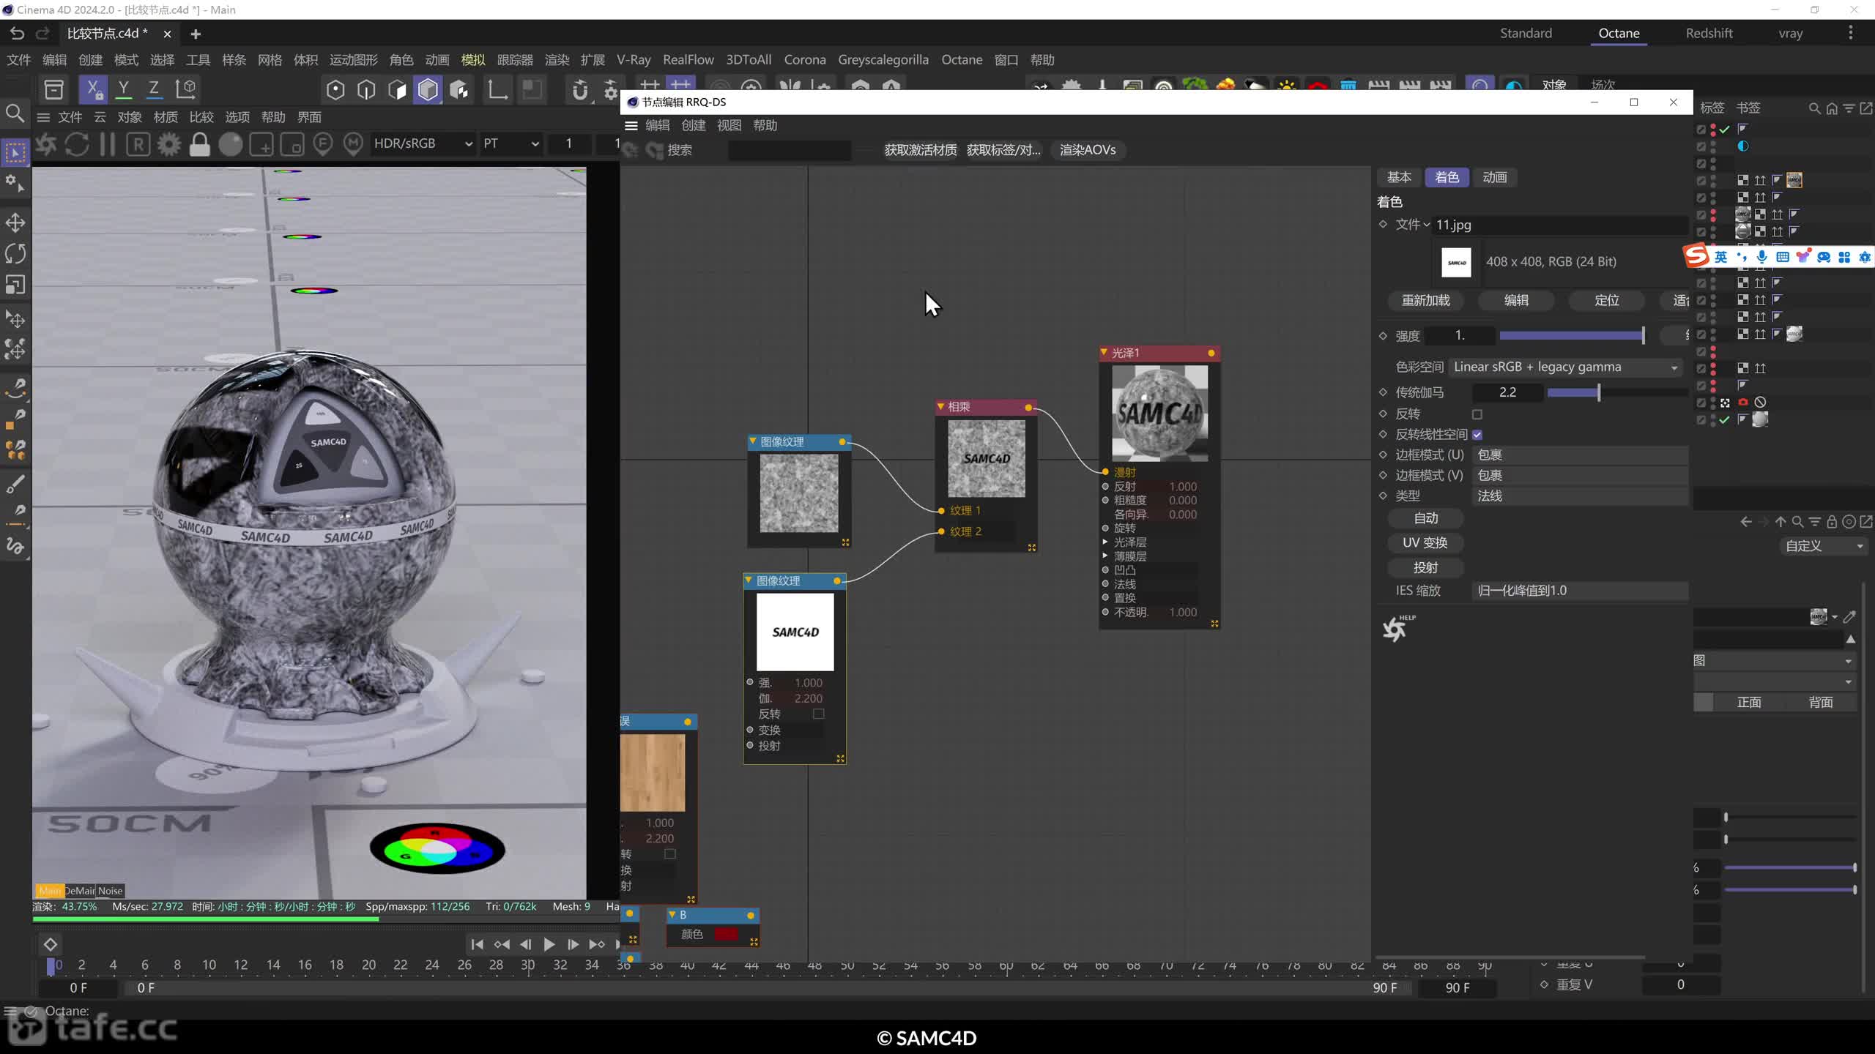Image resolution: width=1875 pixels, height=1054 pixels.
Task: Click the material picker M icon
Action: click(354, 144)
